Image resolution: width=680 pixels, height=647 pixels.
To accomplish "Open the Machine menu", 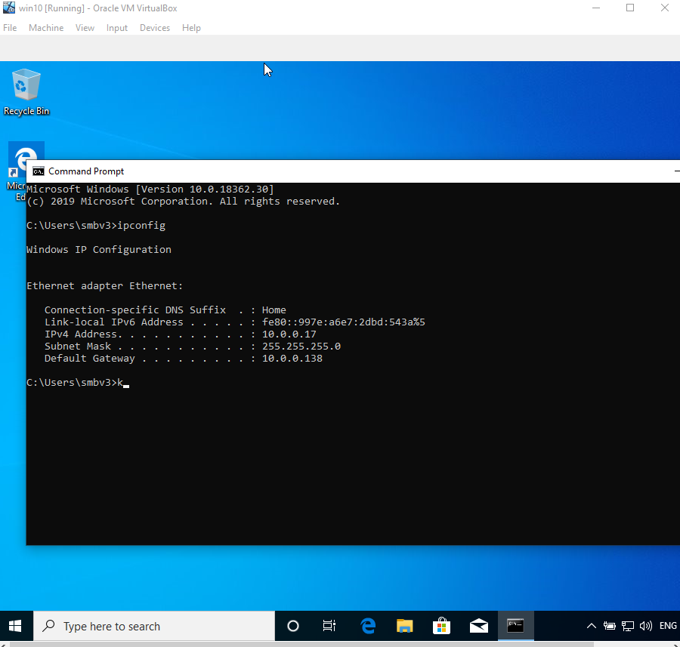I will [x=46, y=28].
